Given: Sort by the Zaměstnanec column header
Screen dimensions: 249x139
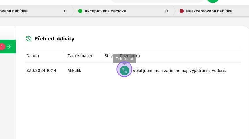Looking at the screenshot, I should 80,56.
